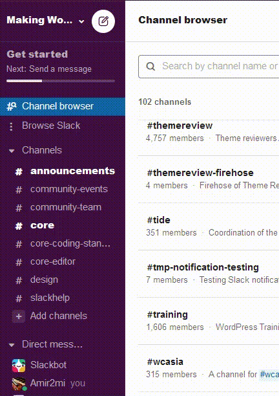Click the search magnifier icon
The width and height of the screenshot is (279, 396).
[150, 67]
